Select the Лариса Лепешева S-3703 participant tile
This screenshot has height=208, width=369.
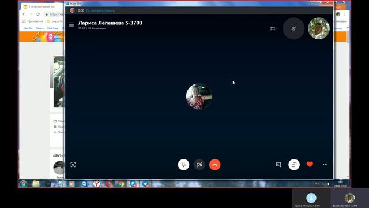pos(311,198)
